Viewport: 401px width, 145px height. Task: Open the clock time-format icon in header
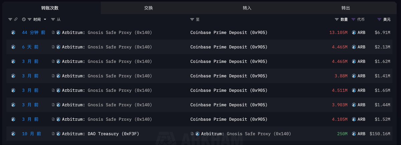24,20
